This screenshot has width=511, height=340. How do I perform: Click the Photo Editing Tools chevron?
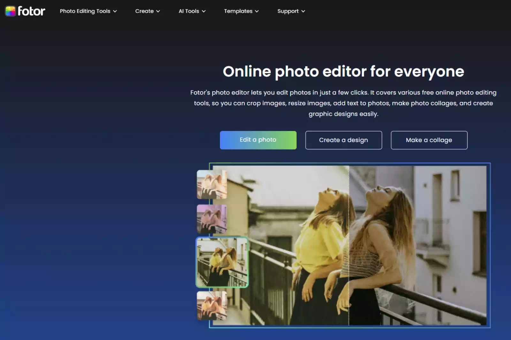point(115,11)
